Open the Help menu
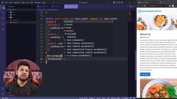The image size is (177, 99). tap(44, 2)
